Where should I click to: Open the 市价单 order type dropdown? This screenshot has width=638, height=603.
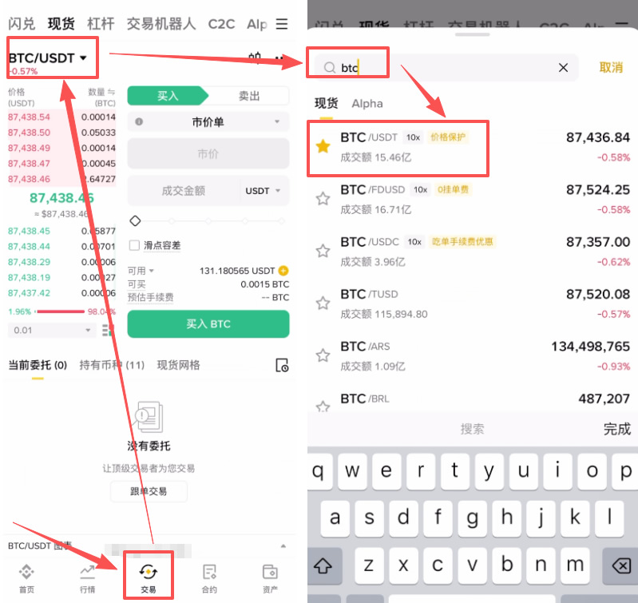[x=208, y=121]
